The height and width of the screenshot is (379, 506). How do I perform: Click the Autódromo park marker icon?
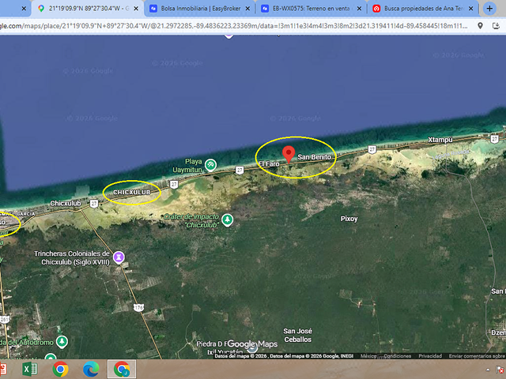coord(62,342)
